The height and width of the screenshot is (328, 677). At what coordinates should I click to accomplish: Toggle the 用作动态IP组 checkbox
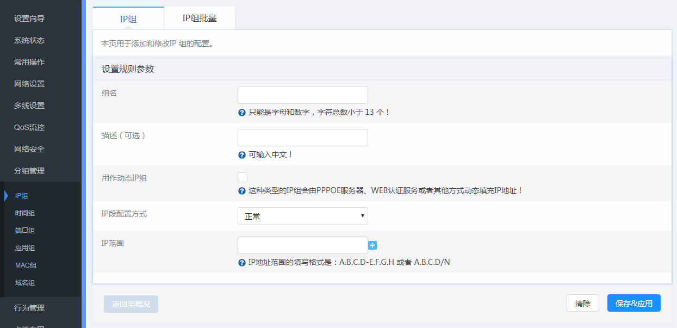pyautogui.click(x=243, y=177)
